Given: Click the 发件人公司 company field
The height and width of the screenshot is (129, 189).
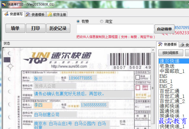Looking at the screenshot, I should 55,86.
